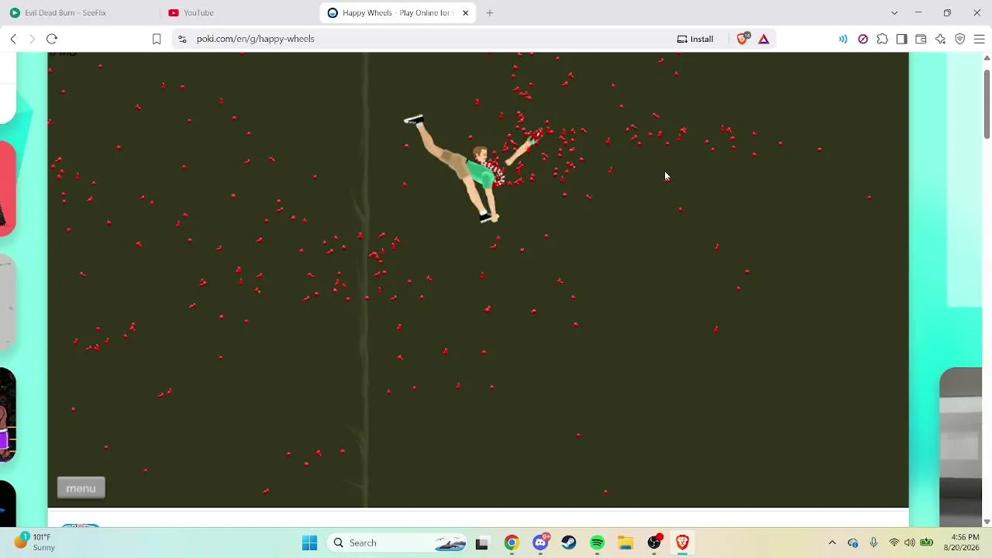Open the Extensions puzzle menu
The image size is (992, 558).
882,39
